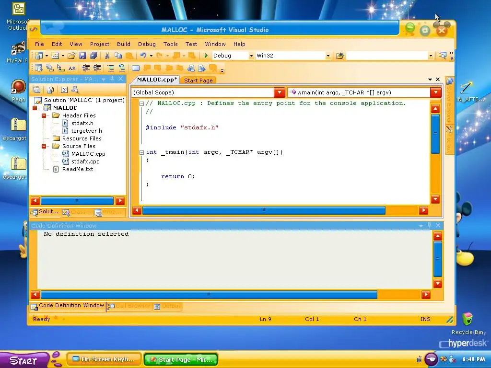The height and width of the screenshot is (368, 491).
Task: Toggle auto-hide pin on Code Definition Window
Action: 429,225
